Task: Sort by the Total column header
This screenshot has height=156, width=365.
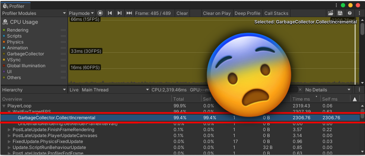Action: click(186, 99)
